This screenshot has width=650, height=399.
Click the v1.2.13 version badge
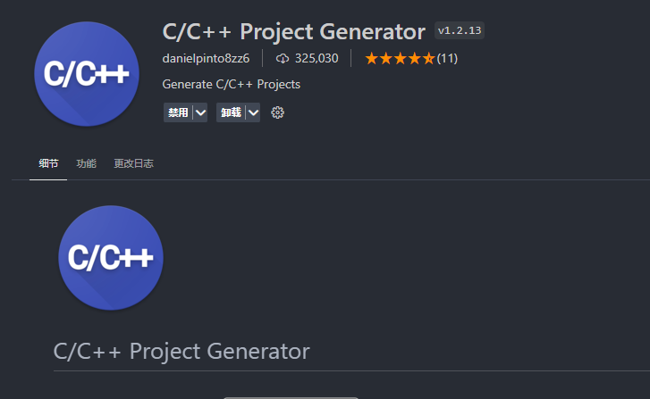460,30
